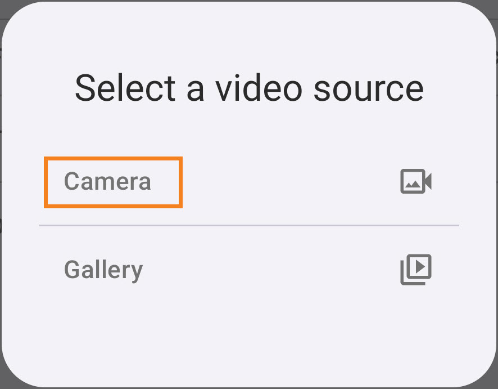Click the mountain picture inside Camera icon
Viewport: 498px width, 389px height.
point(413,184)
